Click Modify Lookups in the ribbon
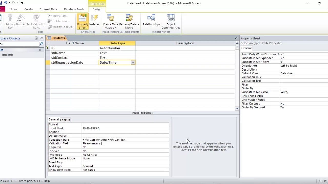 point(61,27)
